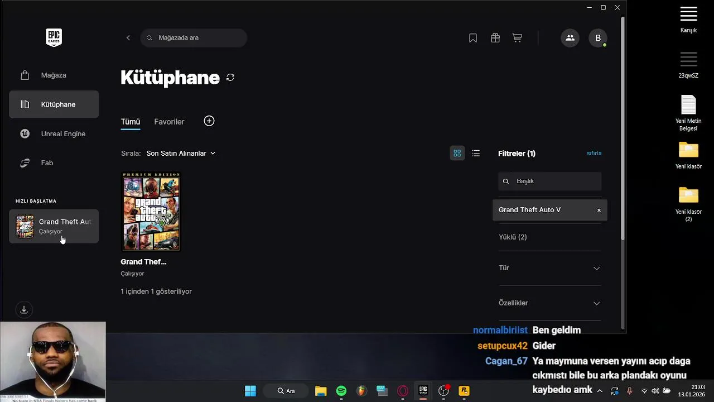The width and height of the screenshot is (714, 402).
Task: Click the Epic Games logo in sidebar
Action: point(54,37)
